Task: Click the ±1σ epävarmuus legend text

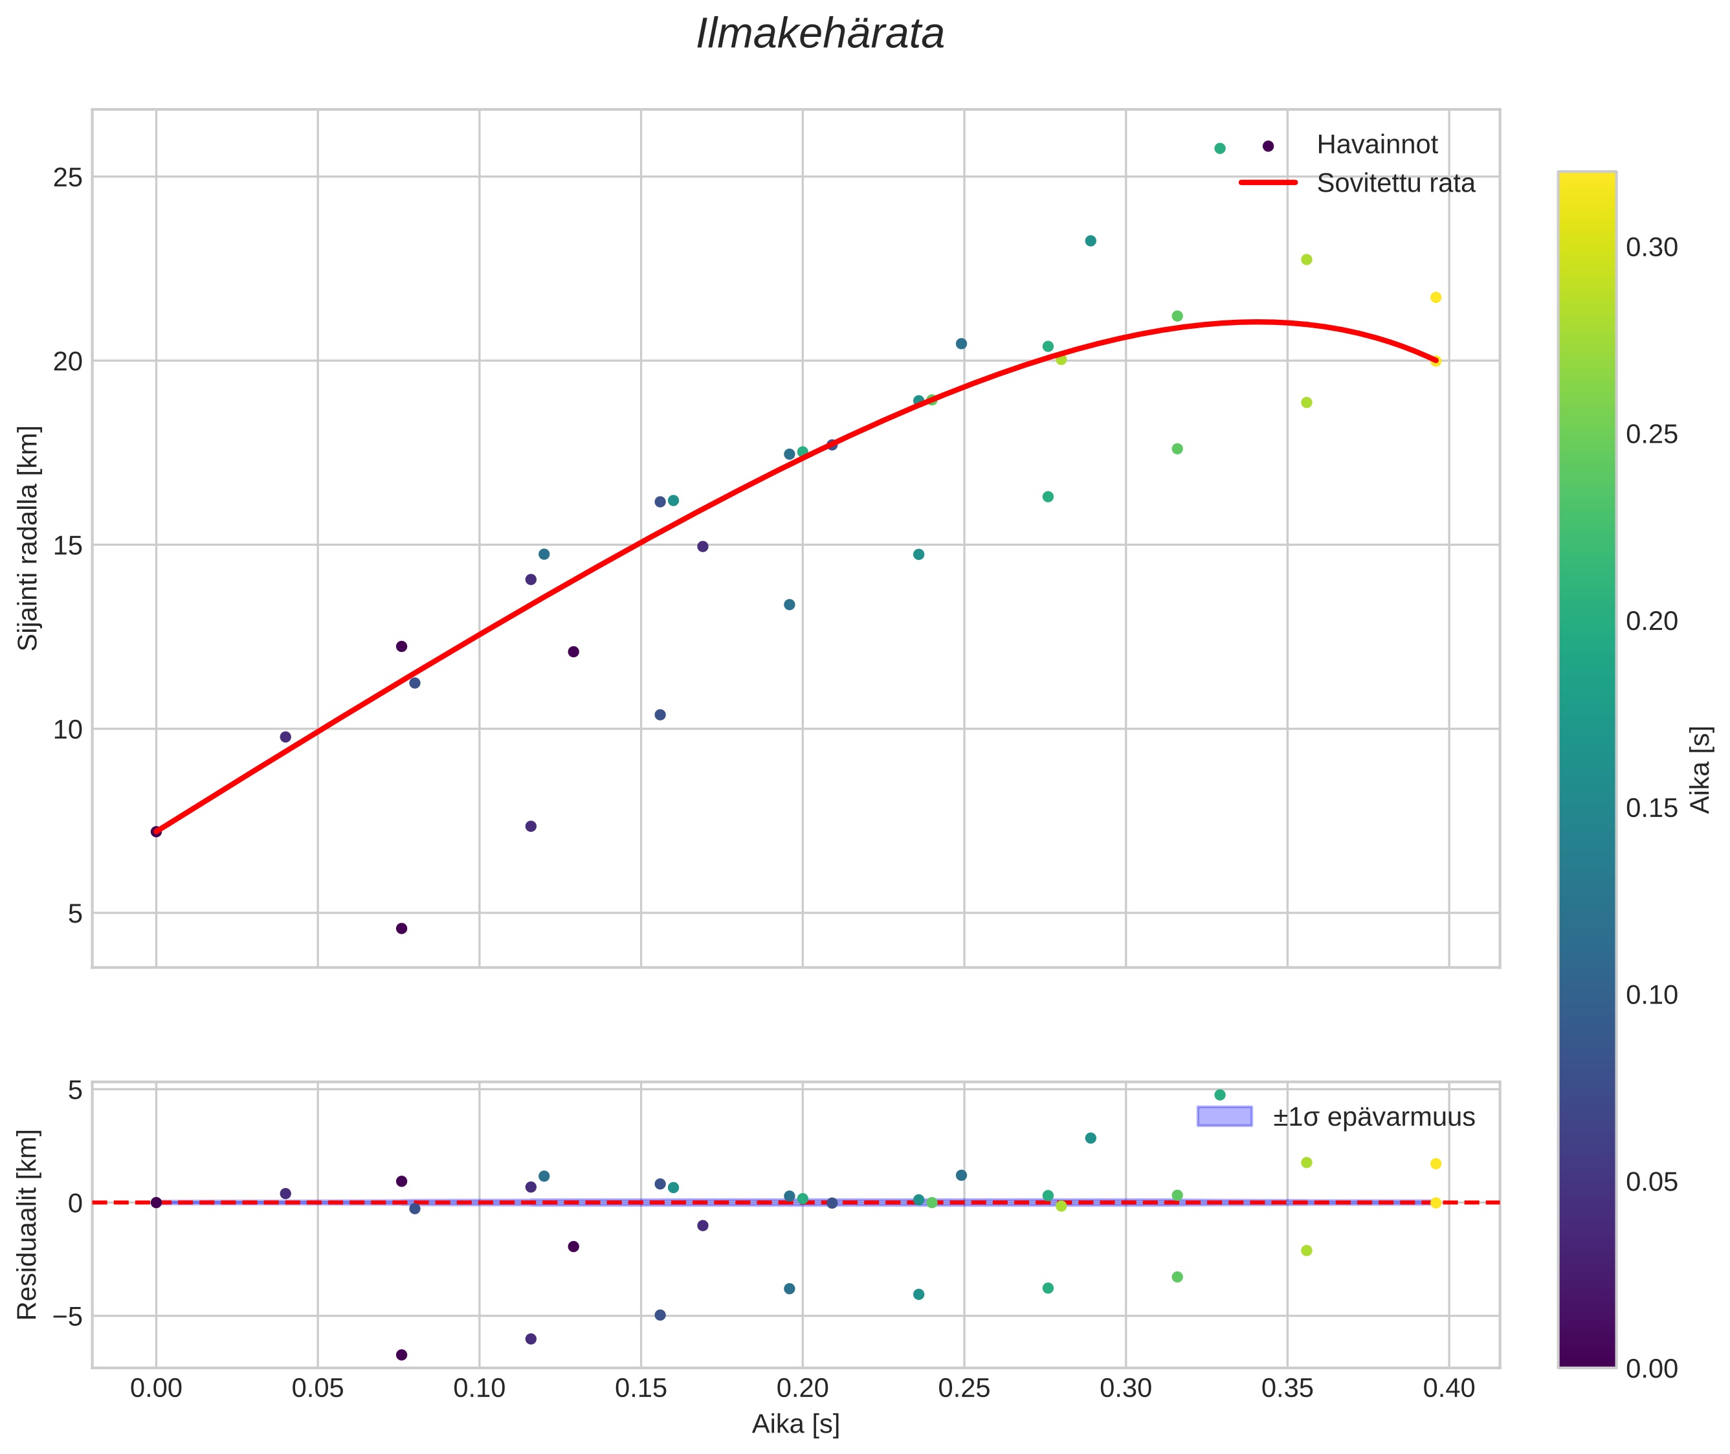Action: pyautogui.click(x=1373, y=1118)
